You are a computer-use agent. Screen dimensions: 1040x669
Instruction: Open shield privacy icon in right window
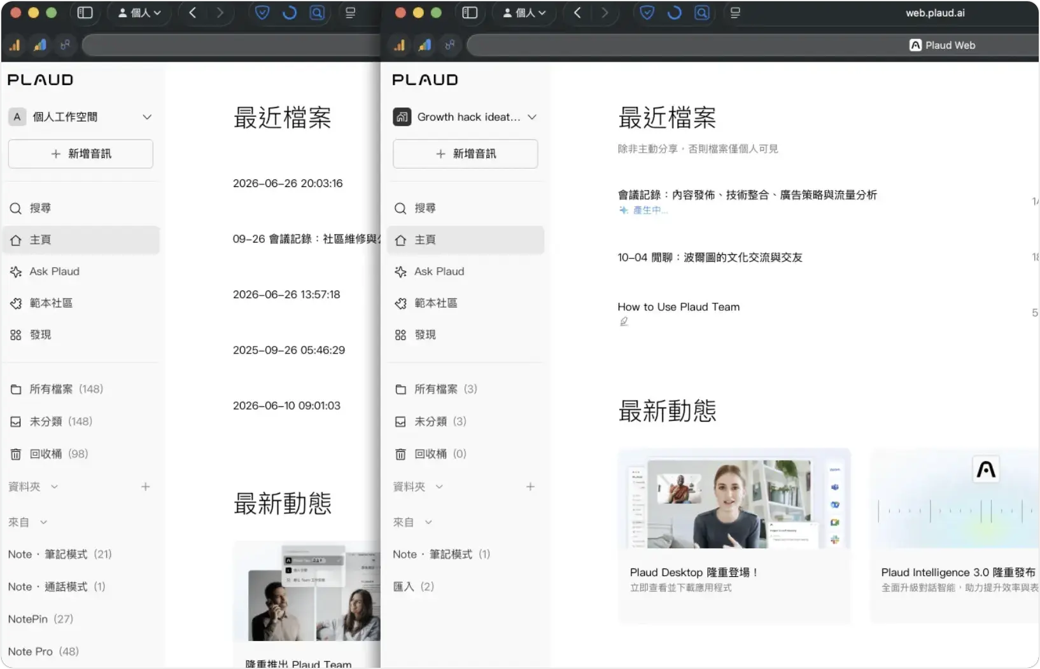coord(647,13)
